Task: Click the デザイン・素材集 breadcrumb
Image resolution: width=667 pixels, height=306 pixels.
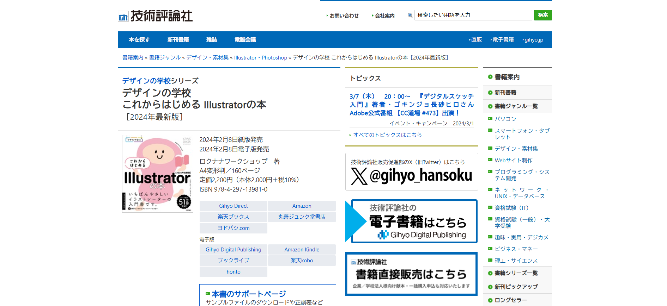Action: pyautogui.click(x=207, y=58)
